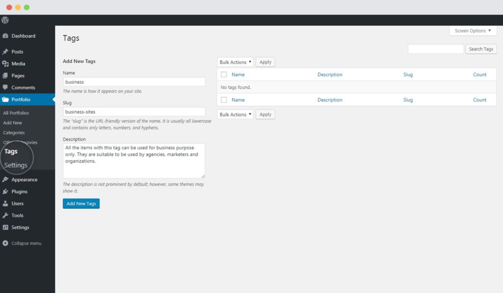Image resolution: width=503 pixels, height=293 pixels.
Task: Select the Tags submenu item
Action: 11,151
